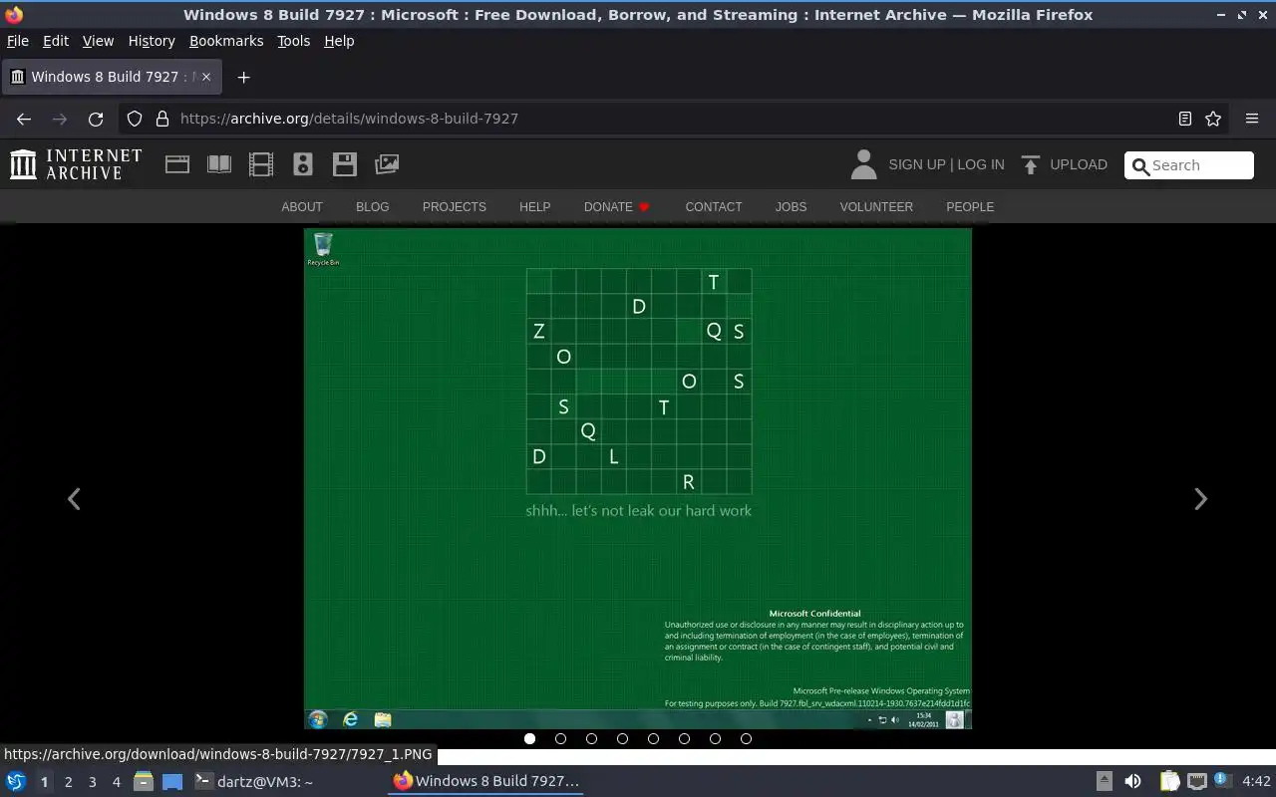Select the sixth carousel dot
The height and width of the screenshot is (797, 1276).
pos(684,738)
